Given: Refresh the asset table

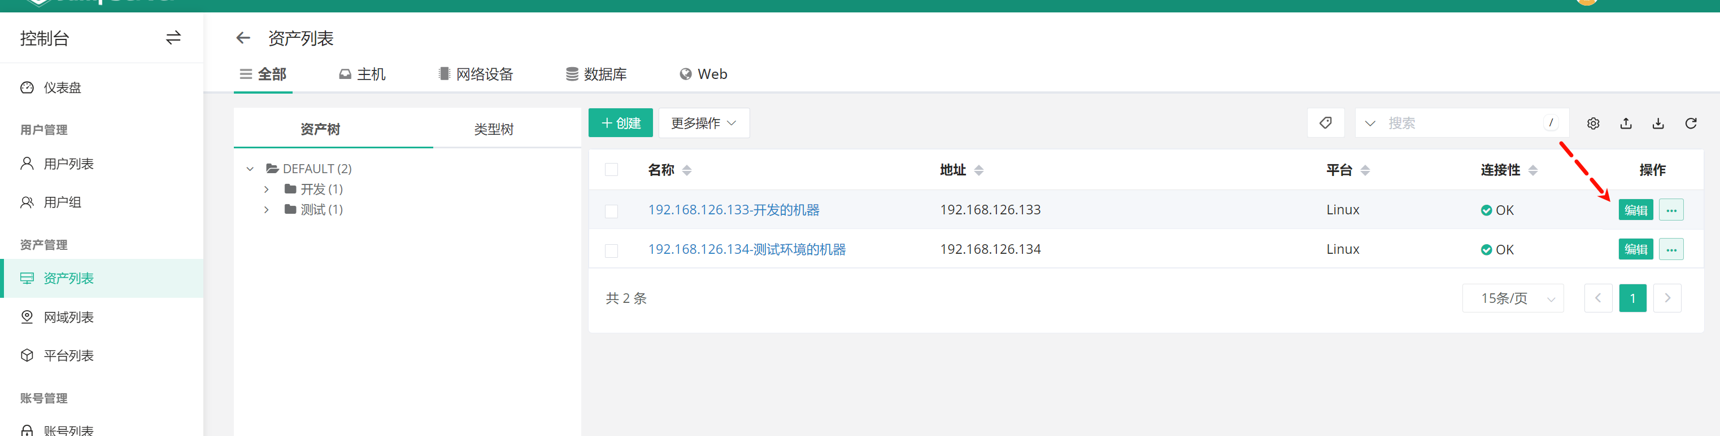Looking at the screenshot, I should pos(1691,124).
